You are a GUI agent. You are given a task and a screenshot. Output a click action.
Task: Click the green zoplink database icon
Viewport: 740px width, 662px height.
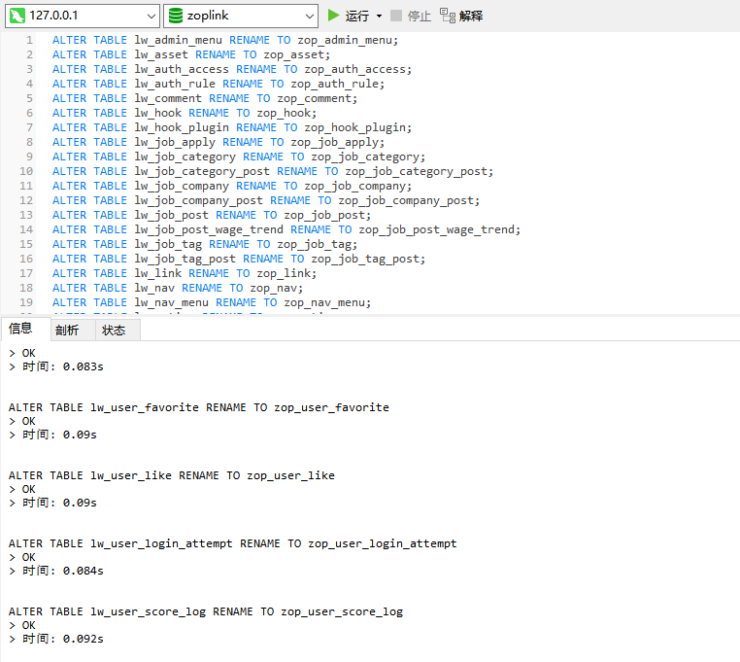tap(175, 16)
